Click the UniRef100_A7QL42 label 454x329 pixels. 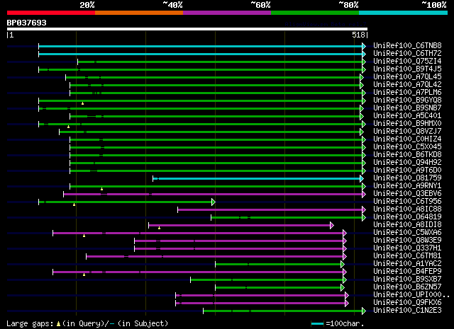click(x=407, y=85)
